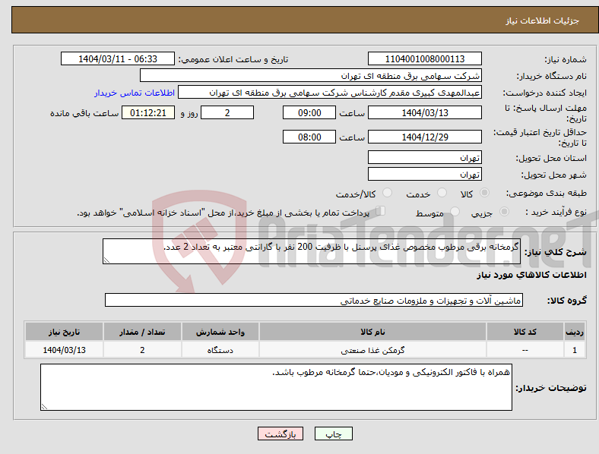
Task: Click the buyer organization name field
Action: pos(311,76)
